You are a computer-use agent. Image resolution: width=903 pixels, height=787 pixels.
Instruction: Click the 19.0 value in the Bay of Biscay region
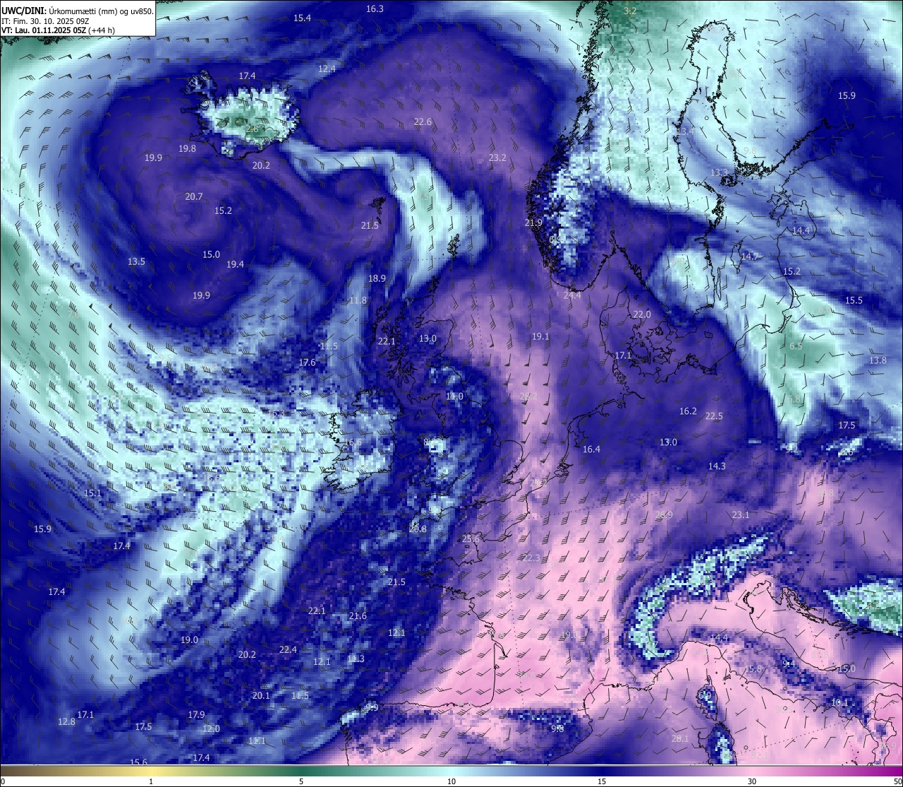click(x=189, y=640)
